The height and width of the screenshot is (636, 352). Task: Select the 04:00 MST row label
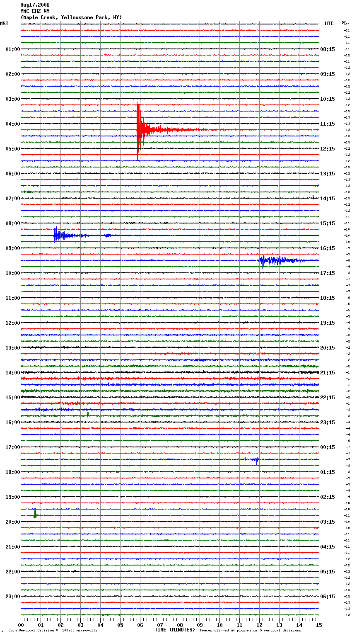click(x=13, y=124)
